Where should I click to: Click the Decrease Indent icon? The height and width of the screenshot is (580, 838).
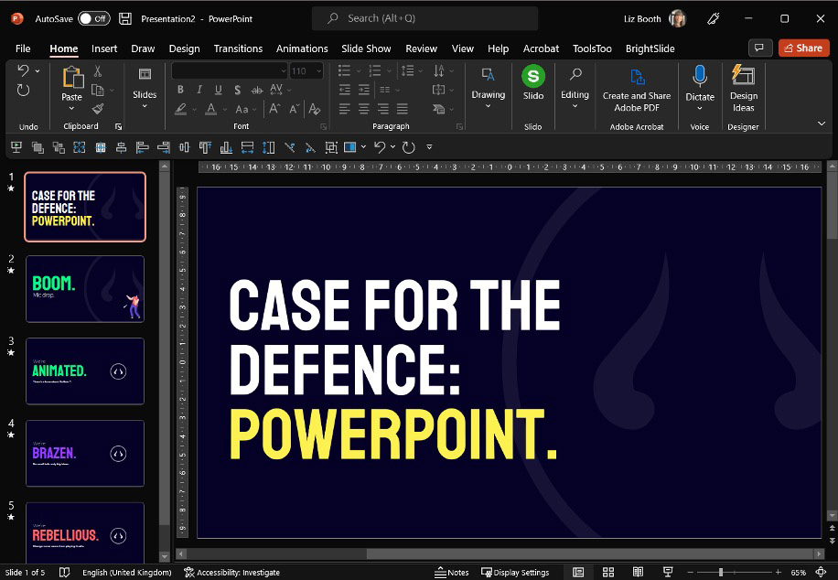[x=345, y=90]
